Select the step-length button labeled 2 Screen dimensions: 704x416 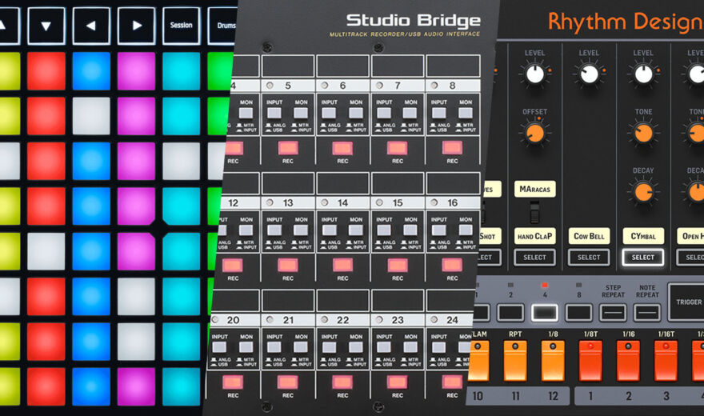click(x=510, y=313)
